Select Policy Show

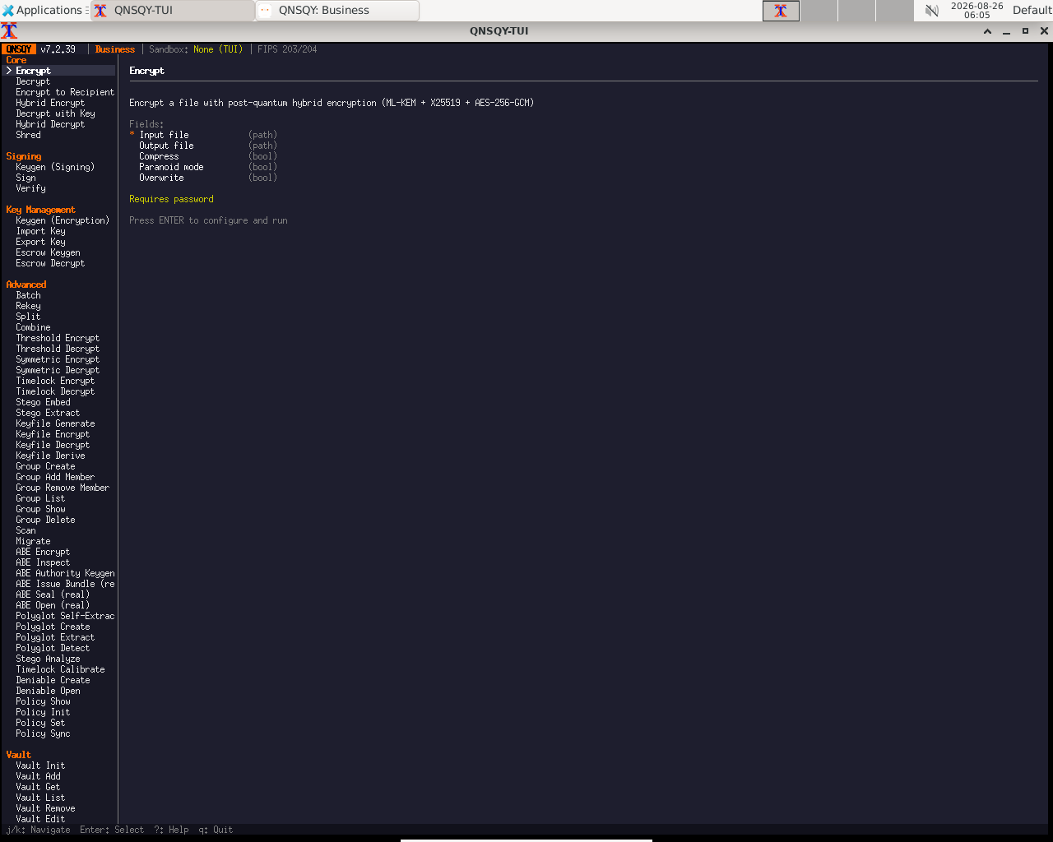coord(43,701)
